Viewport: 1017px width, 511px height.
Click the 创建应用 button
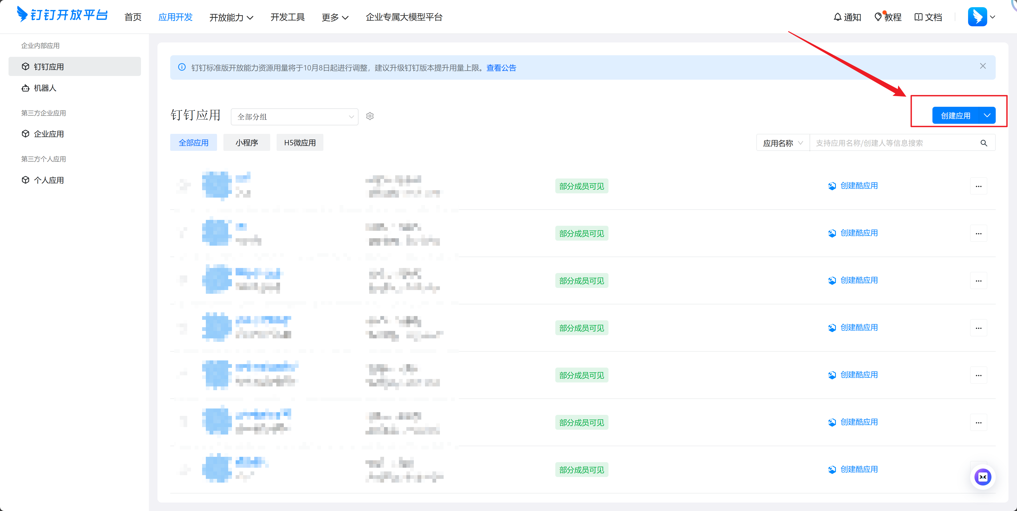[955, 116]
